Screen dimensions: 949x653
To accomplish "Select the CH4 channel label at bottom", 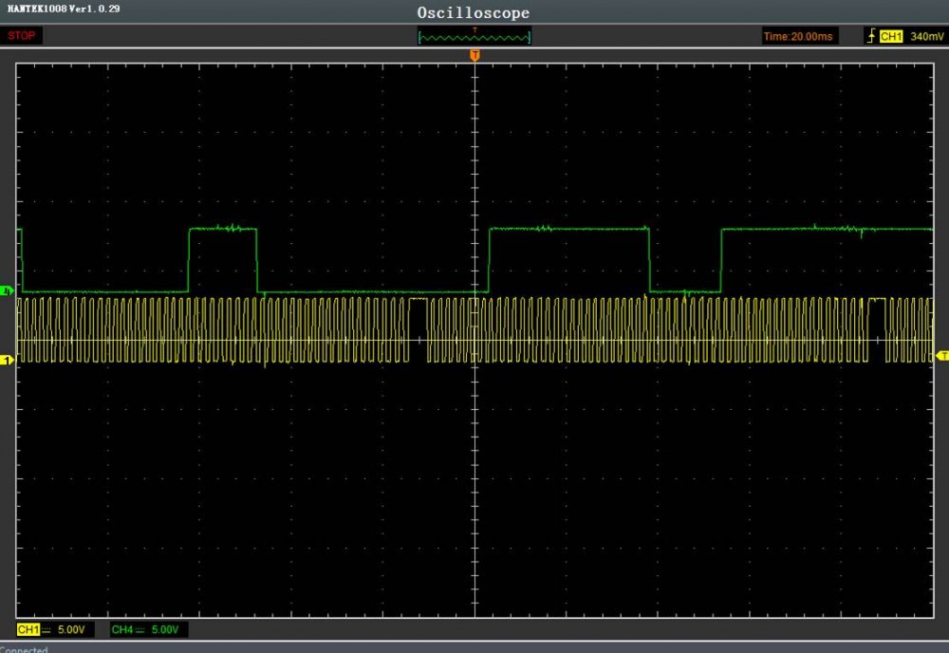I will click(121, 629).
